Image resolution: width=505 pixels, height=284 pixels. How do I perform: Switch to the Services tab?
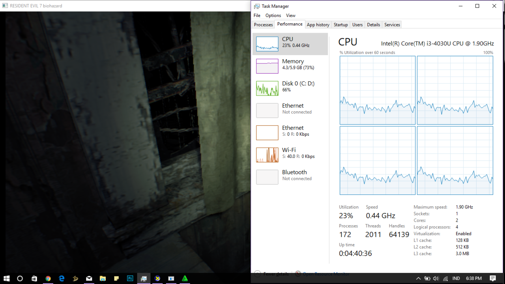[x=392, y=24]
